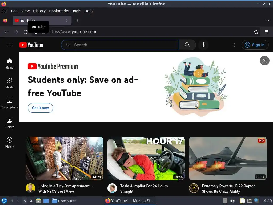The image size is (273, 205).
Task: Switch to workspace 4 in the taskbar
Action: 31,201
